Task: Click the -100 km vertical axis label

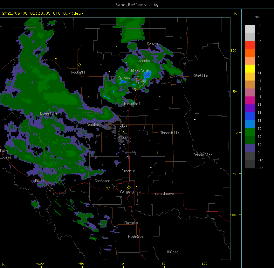Action: point(232,215)
